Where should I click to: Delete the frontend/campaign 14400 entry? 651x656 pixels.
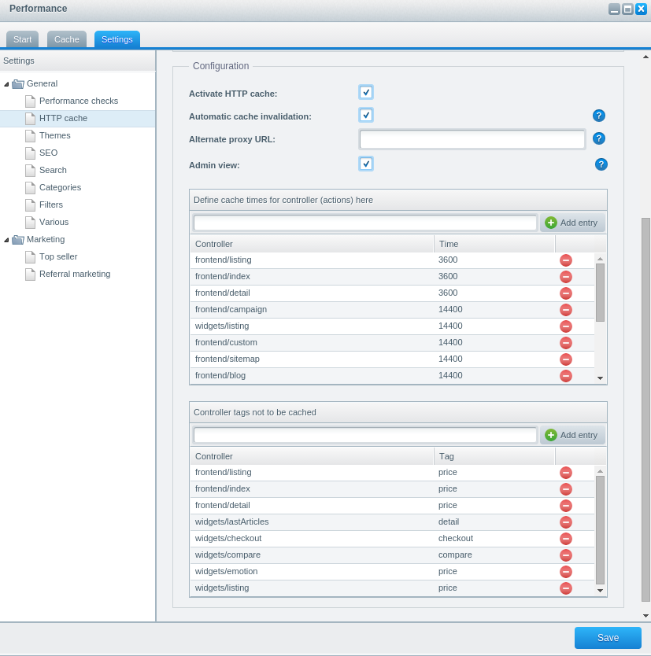coord(565,309)
